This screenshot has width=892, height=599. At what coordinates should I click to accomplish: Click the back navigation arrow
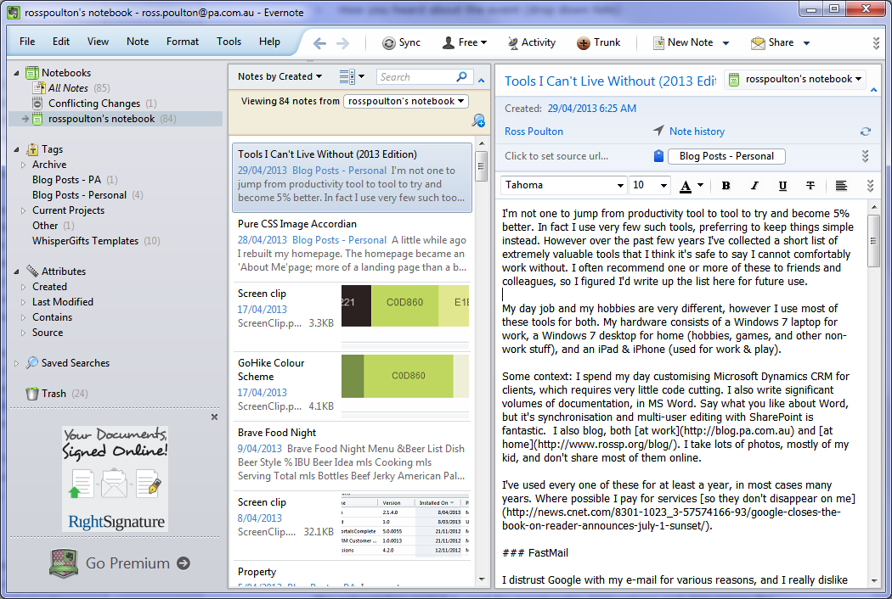click(319, 42)
